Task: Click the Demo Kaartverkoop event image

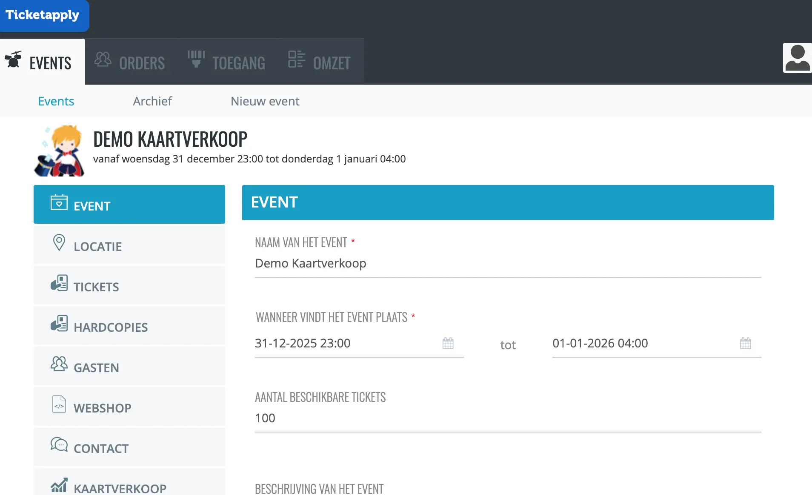Action: (x=60, y=150)
